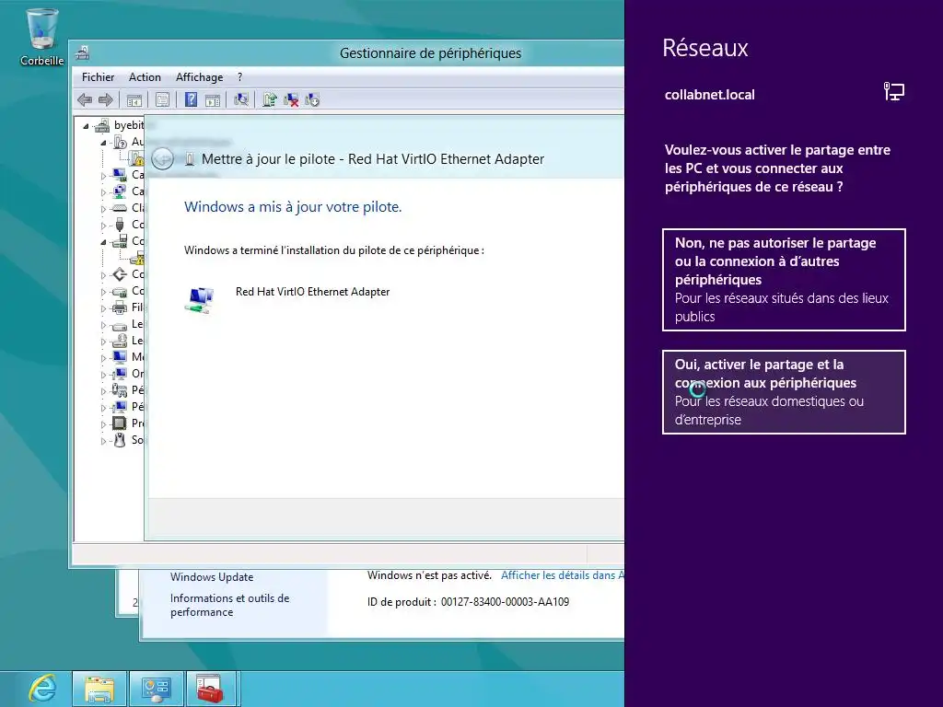Click the product ID 00127-83400-00003-AA109
Image resolution: width=943 pixels, height=707 pixels.
[x=505, y=602]
